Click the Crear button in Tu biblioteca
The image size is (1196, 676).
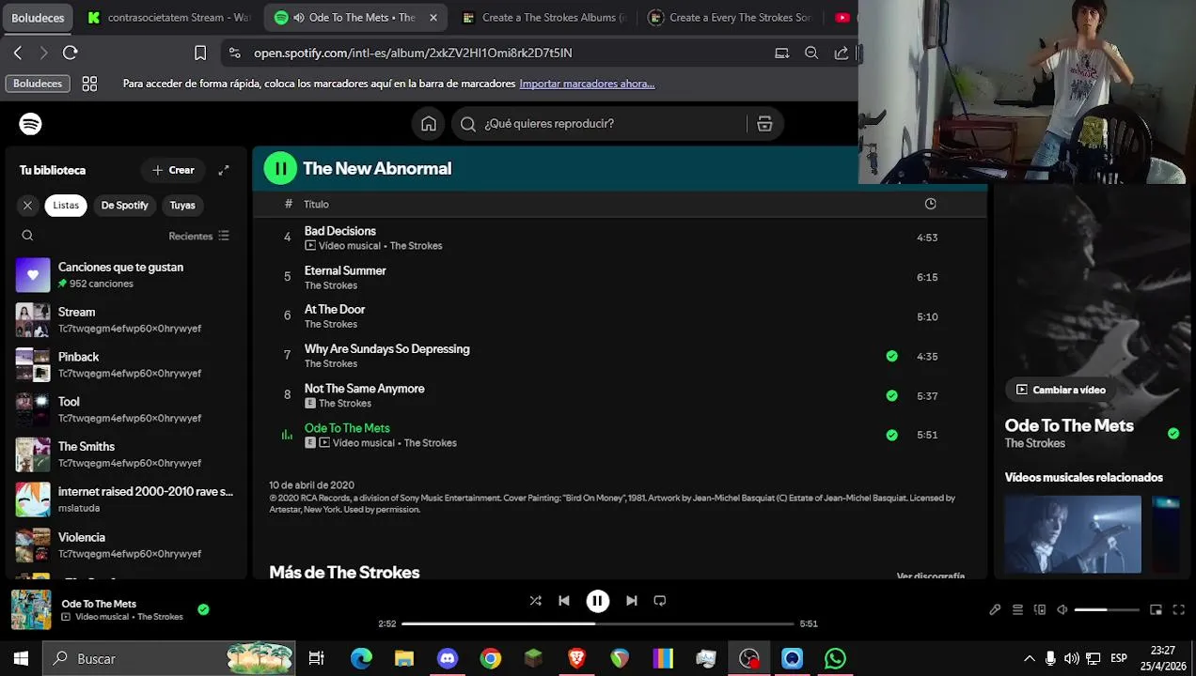[x=173, y=170]
